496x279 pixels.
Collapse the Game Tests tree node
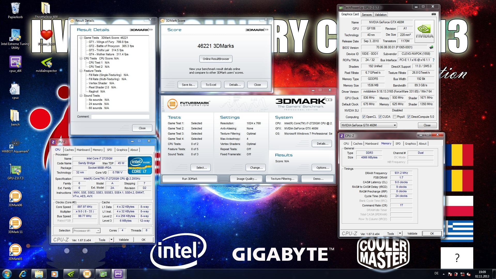[x=81, y=38]
